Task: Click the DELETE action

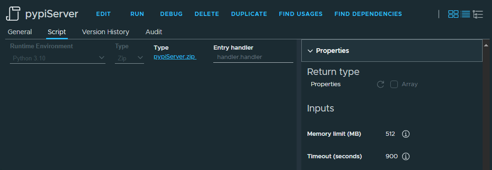Action: pyautogui.click(x=207, y=14)
